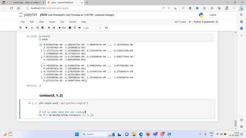This screenshot has width=246, height=138.
Task: Open PowerPoint from the taskbar
Action: point(148,134)
